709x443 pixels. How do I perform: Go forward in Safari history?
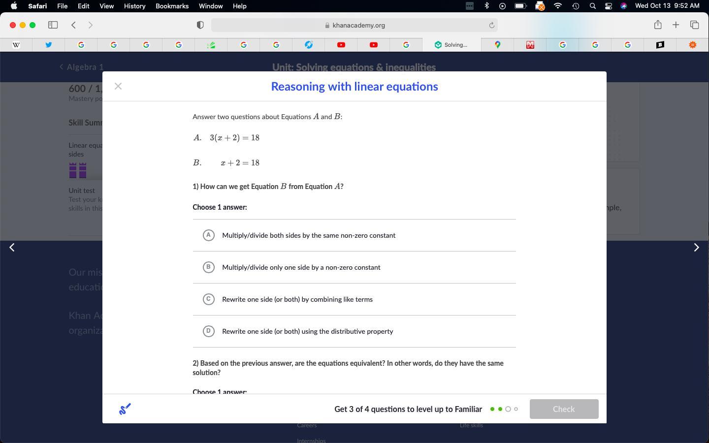pos(90,25)
